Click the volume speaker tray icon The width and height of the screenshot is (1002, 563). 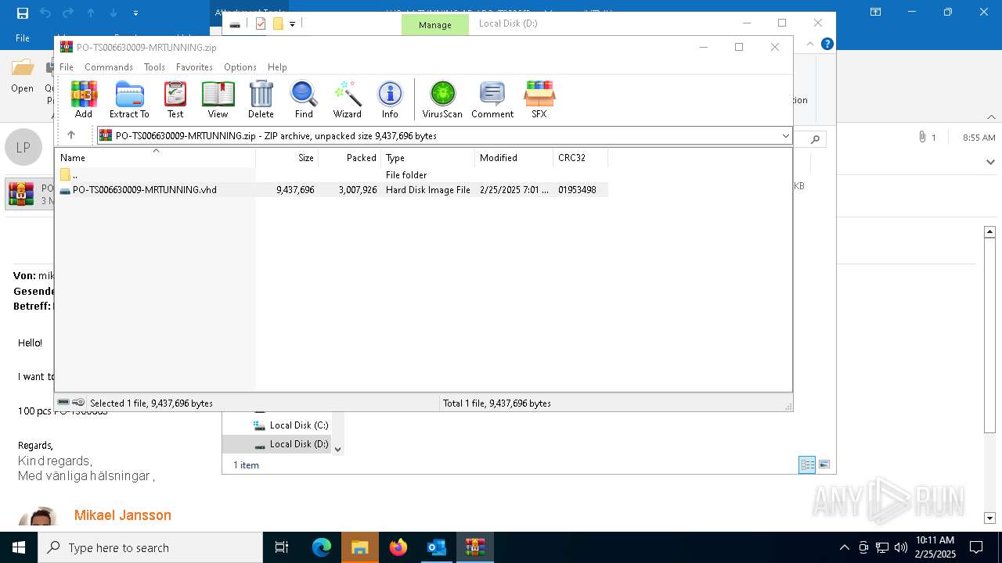coord(901,547)
